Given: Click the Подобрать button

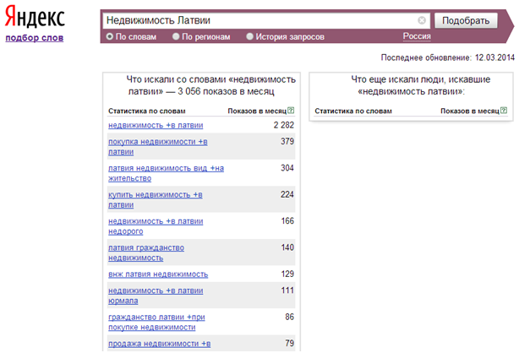Looking at the screenshot, I should (466, 20).
